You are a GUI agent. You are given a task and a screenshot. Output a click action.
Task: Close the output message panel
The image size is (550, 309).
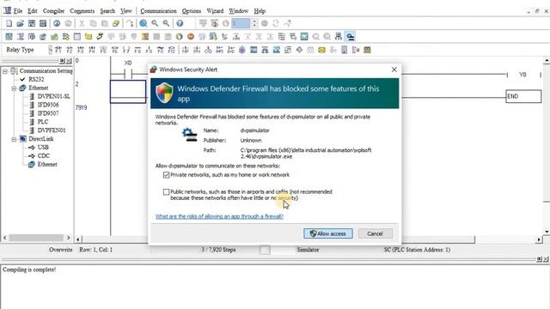[547, 259]
